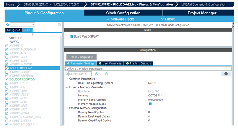Open the peripheral search combo box dropdown
Image resolution: width=238 pixels, height=128 pixels.
pos(33,25)
